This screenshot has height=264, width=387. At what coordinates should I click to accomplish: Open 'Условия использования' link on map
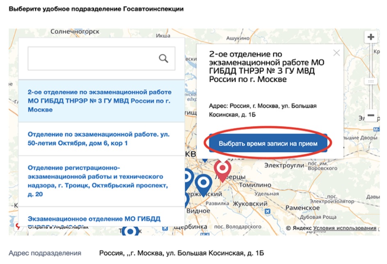pyautogui.click(x=345, y=228)
